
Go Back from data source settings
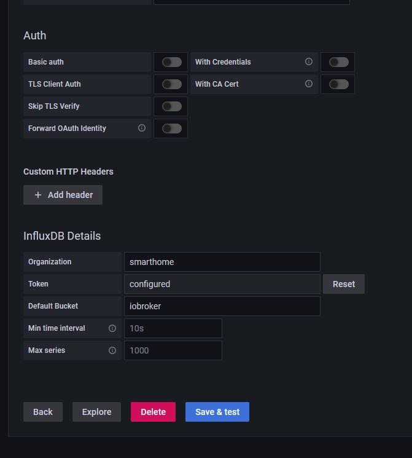point(43,412)
